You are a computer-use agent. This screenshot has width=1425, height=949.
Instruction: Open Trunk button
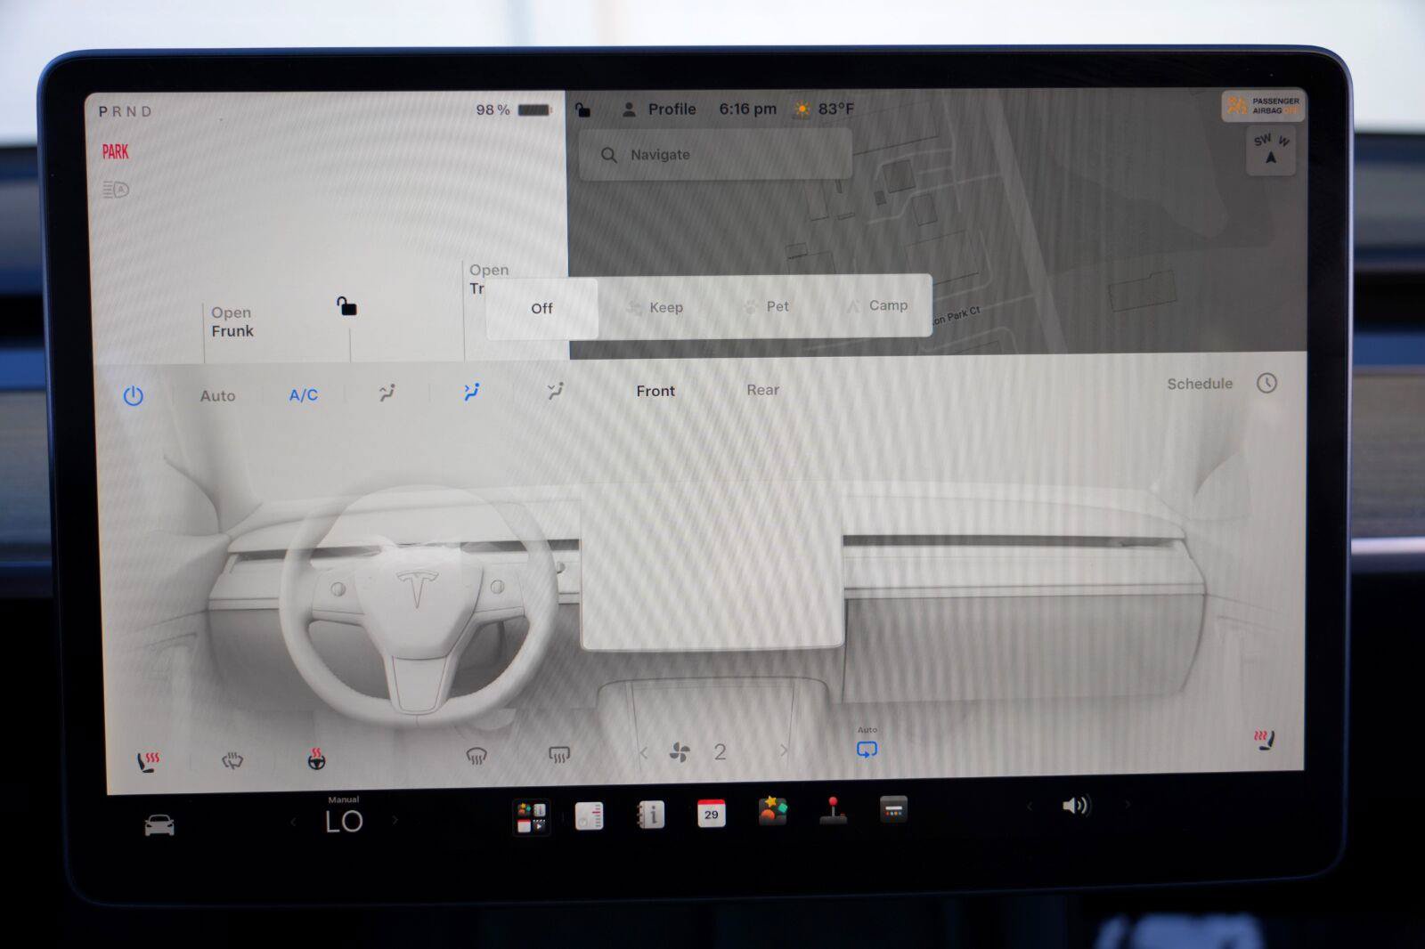[488, 279]
